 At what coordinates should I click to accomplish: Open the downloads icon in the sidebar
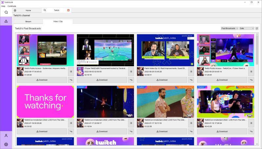[x=6, y=21]
